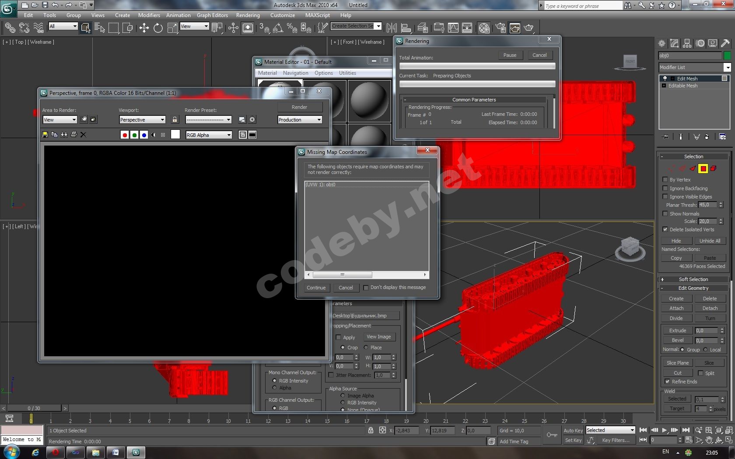Click Configure Modifier Sets icon
735x459 pixels.
coord(722,136)
